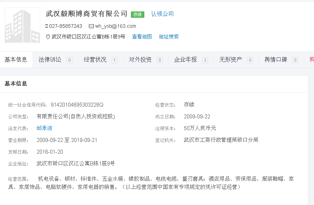Select the 经营状况 tab

[95, 60]
